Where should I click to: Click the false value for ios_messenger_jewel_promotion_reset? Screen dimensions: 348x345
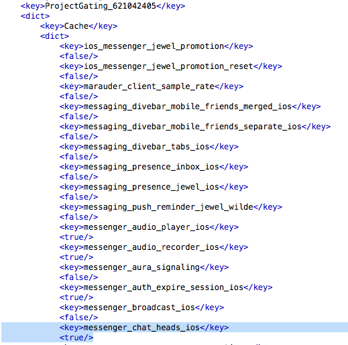[x=78, y=76]
